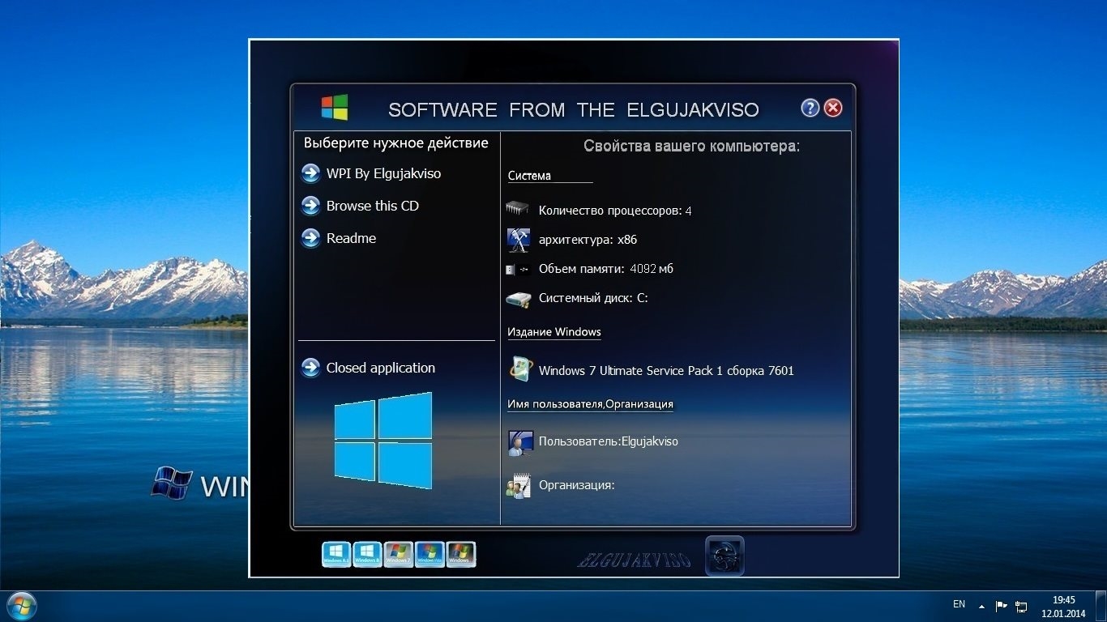Click 'SOFTWARE FROM THE ELGUJAKVISO' title

574,110
